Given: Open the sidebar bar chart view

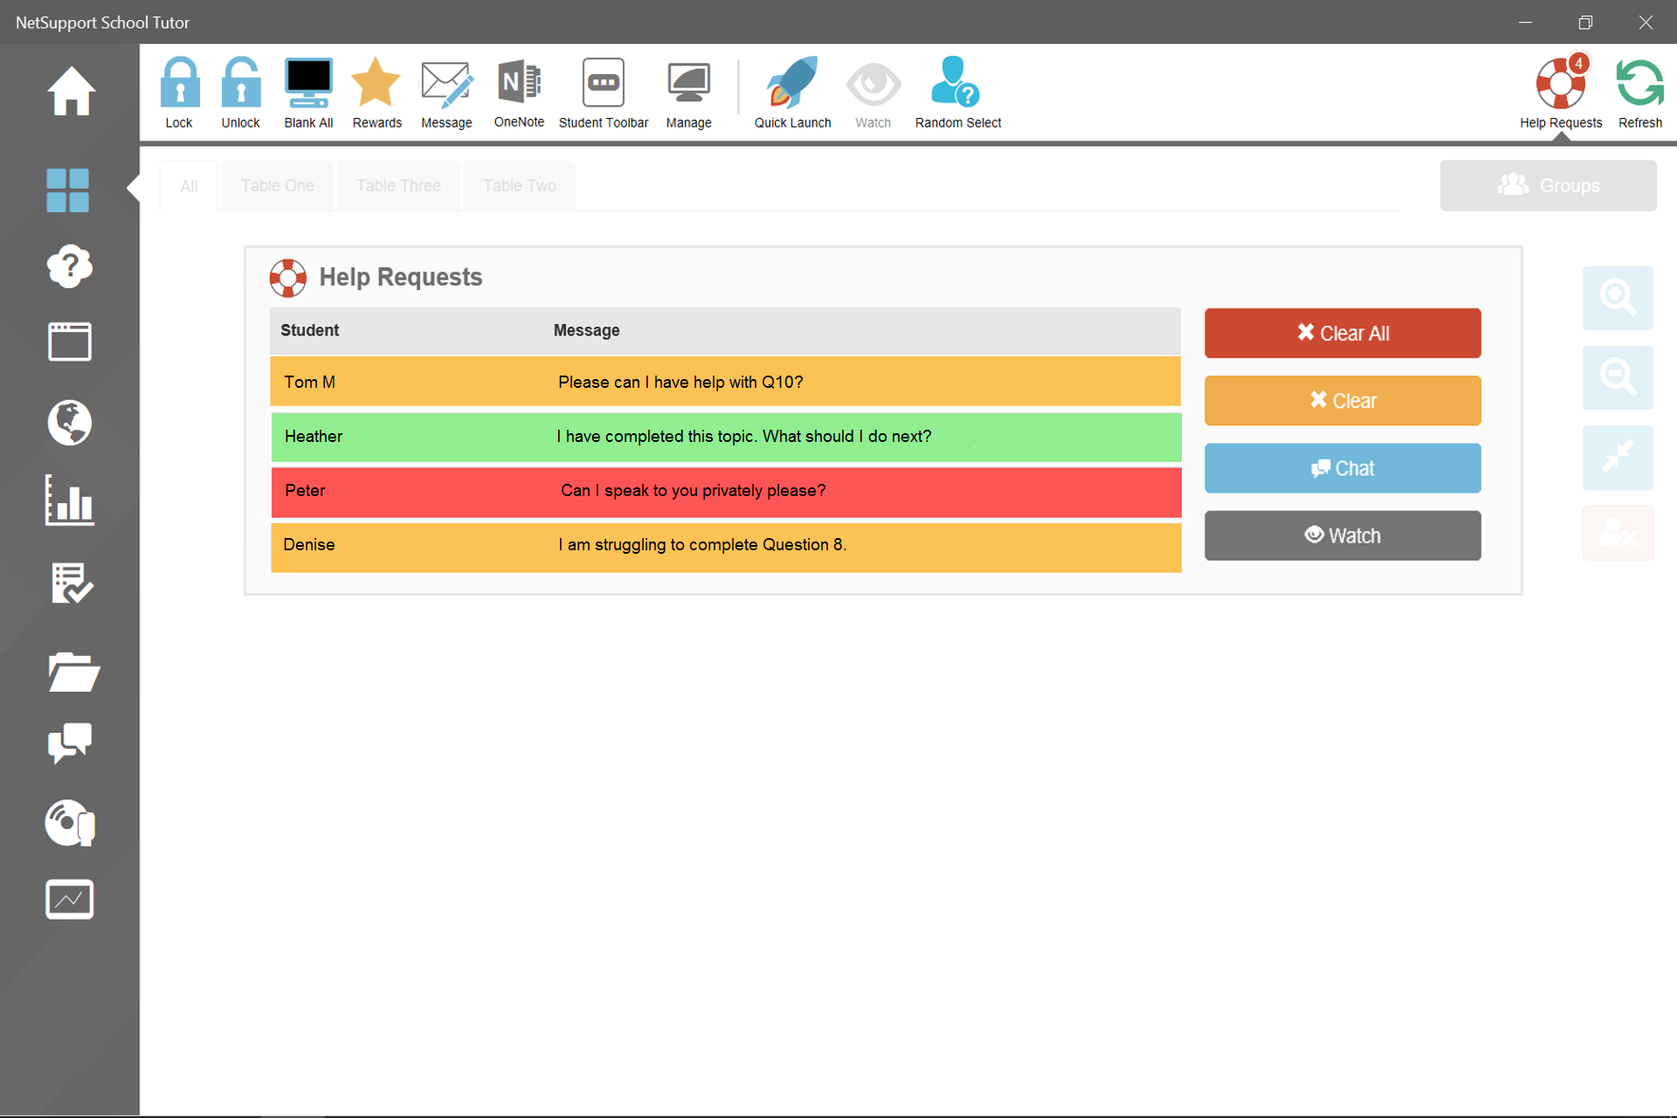Looking at the screenshot, I should pyautogui.click(x=70, y=501).
